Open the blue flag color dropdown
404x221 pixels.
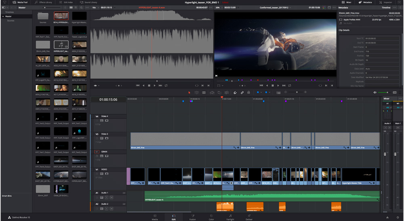click(261, 93)
